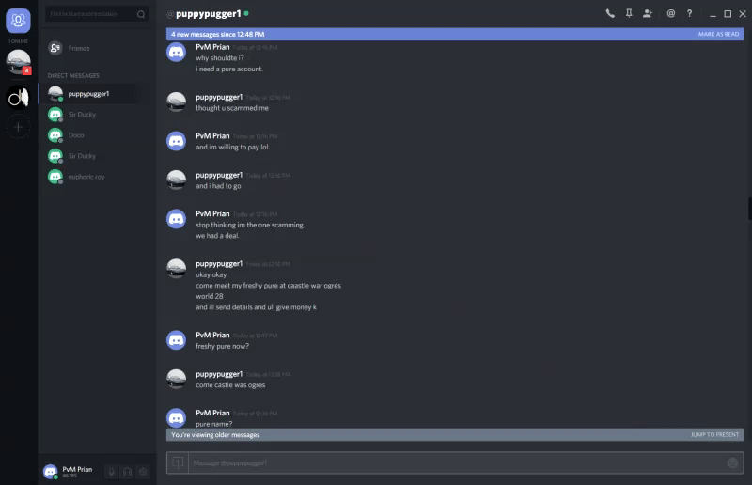
Task: Click the upload file icon
Action: (x=178, y=462)
